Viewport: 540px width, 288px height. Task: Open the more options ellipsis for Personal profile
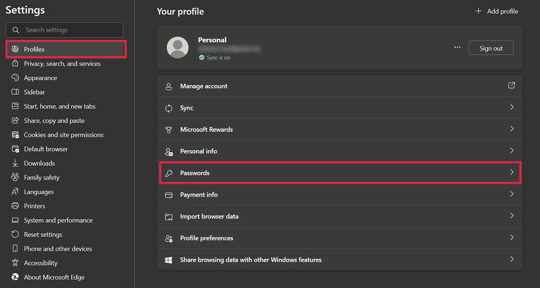click(x=457, y=47)
